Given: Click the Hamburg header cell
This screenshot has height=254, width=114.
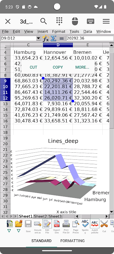Looking at the screenshot, I should (28, 52).
